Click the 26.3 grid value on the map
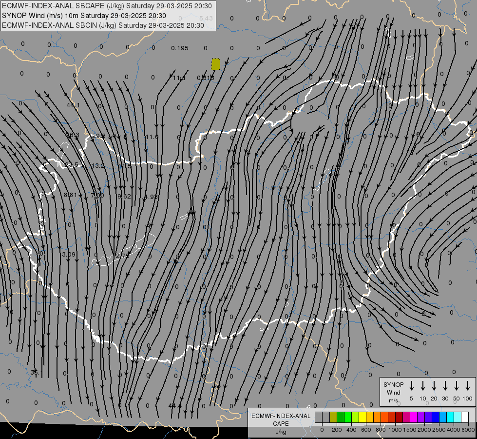The width and height of the screenshot is (477, 439). point(73,135)
